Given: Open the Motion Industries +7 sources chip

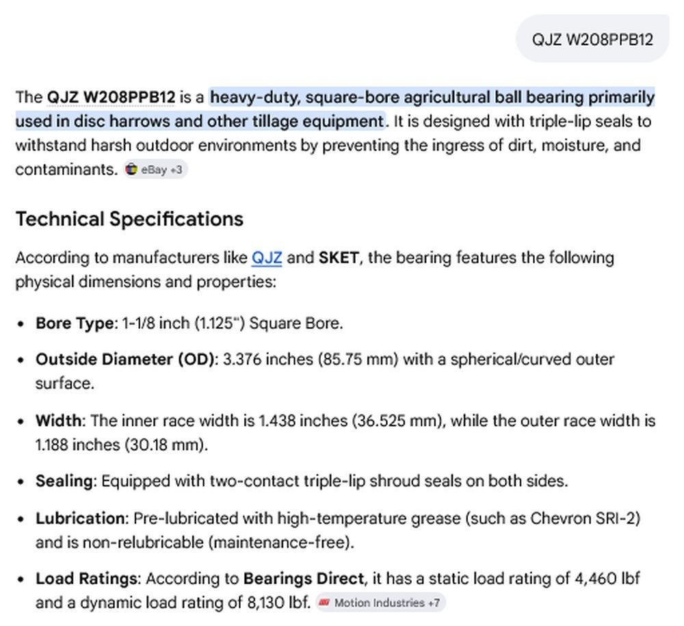Looking at the screenshot, I should [x=380, y=603].
